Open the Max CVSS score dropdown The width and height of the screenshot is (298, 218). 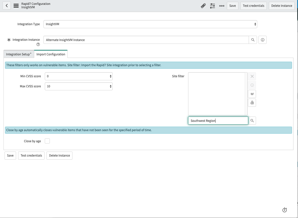[79, 86]
